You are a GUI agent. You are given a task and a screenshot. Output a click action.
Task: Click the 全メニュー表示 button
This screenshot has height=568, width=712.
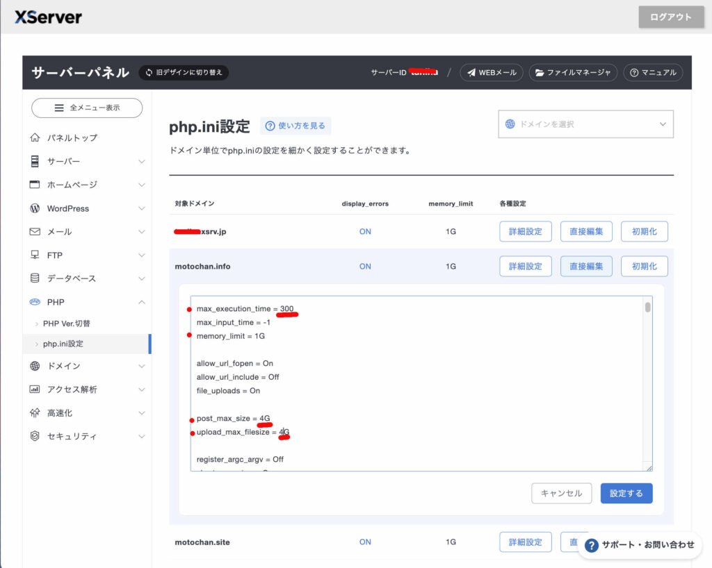[87, 108]
